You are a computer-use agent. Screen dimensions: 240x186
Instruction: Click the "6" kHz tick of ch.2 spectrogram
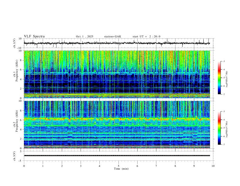tap(21, 120)
